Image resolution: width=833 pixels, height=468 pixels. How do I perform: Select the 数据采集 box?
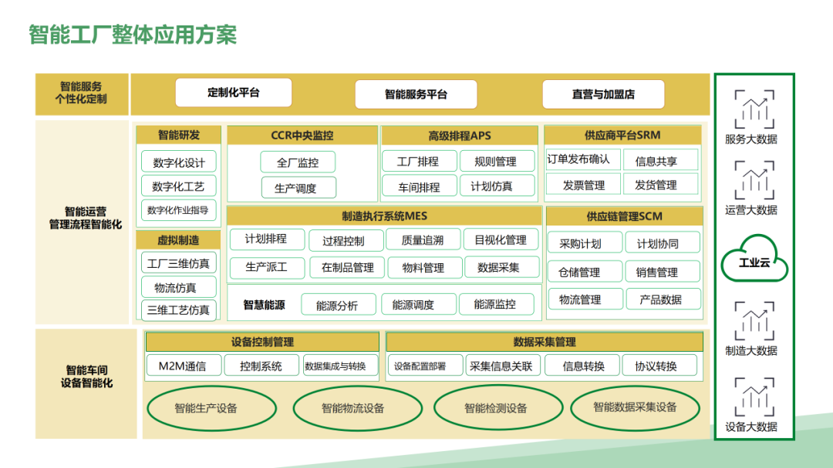[501, 267]
